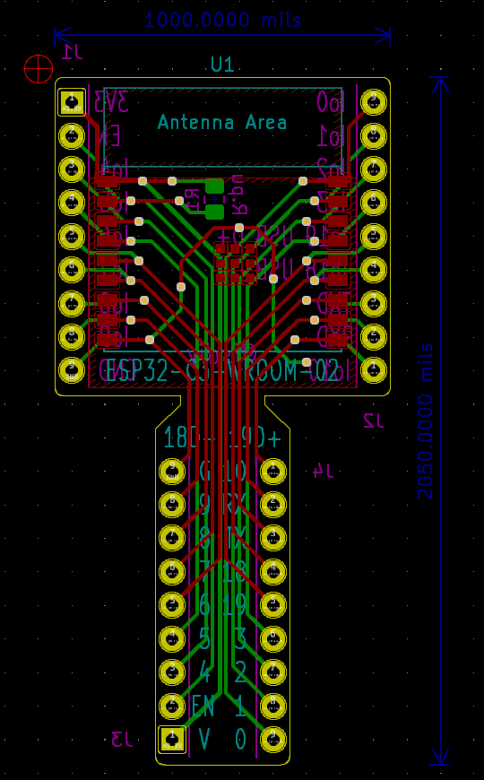
Task: Click the Antenna Area label
Action: pos(222,122)
